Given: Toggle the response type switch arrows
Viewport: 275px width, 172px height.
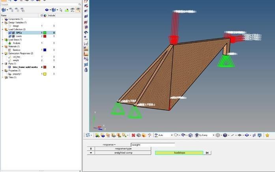Looking at the screenshot, I should (91, 149).
